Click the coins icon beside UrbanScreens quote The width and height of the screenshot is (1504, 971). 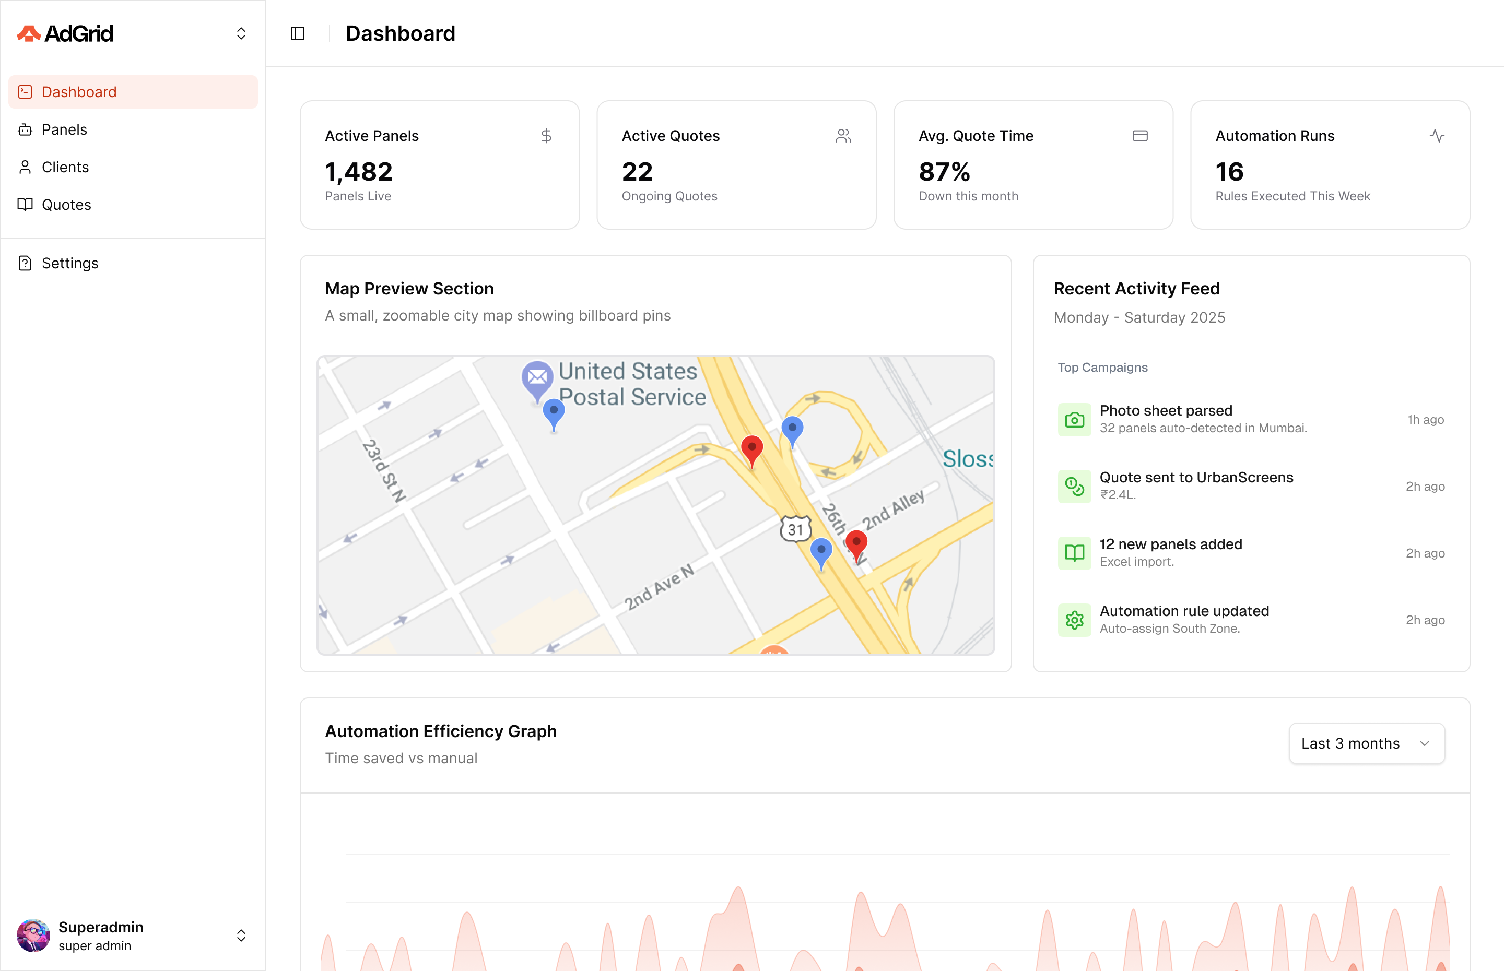1074,486
